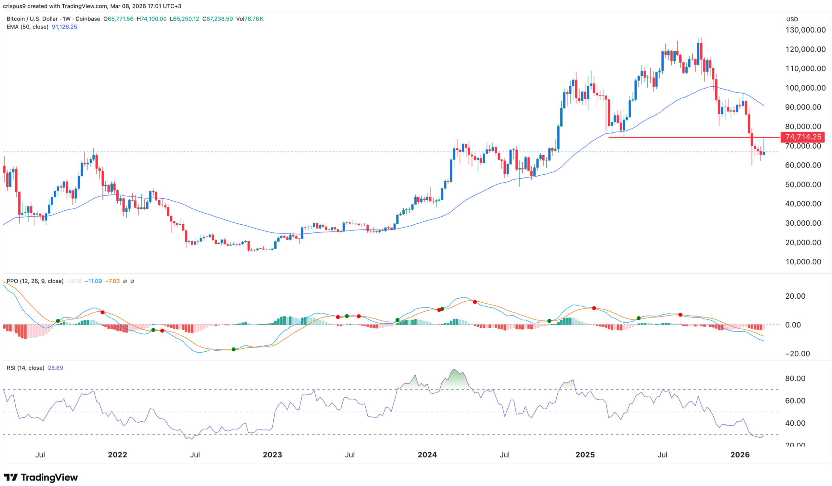Click the red horizontal resistance line
The image size is (832, 486).
694,137
